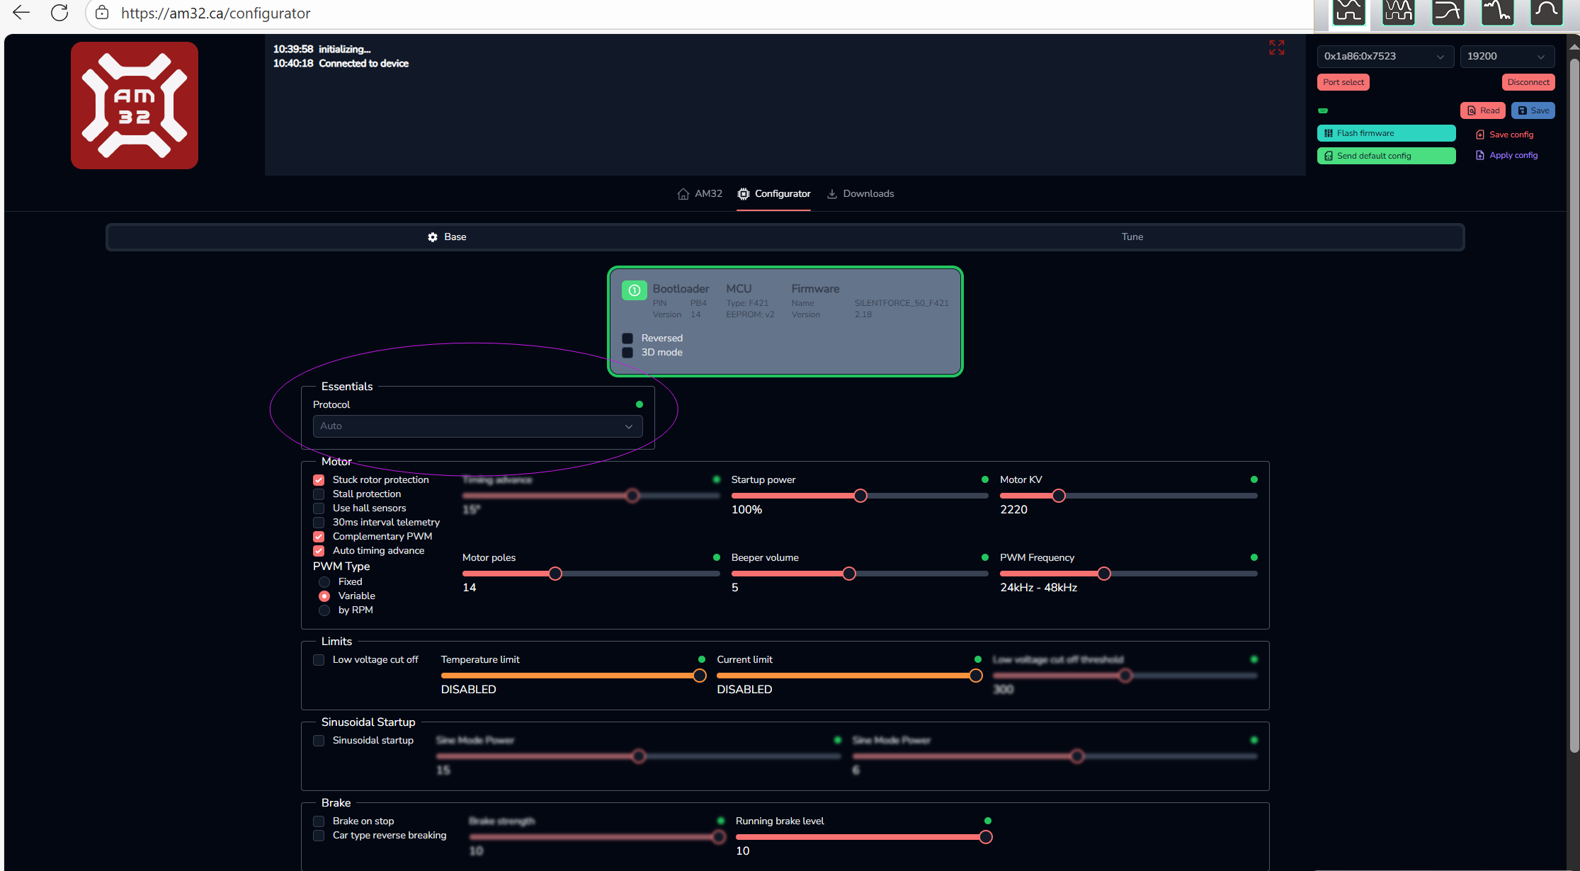Reload the page with refresh icon
The image size is (1580, 871).
click(59, 13)
